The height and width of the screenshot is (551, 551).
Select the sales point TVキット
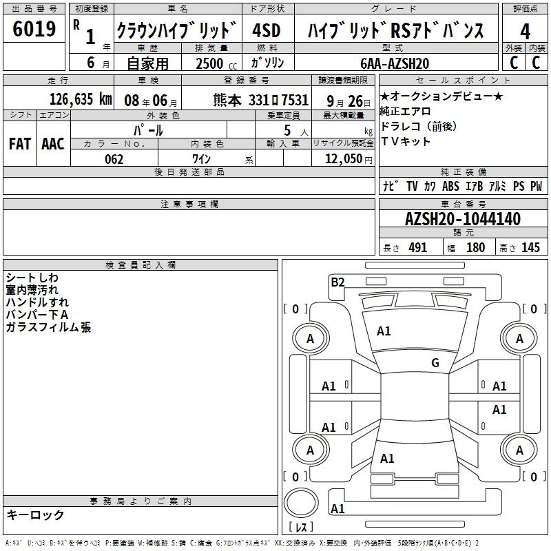[405, 141]
